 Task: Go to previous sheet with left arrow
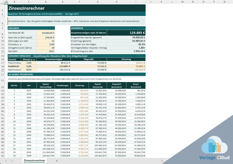point(6,161)
